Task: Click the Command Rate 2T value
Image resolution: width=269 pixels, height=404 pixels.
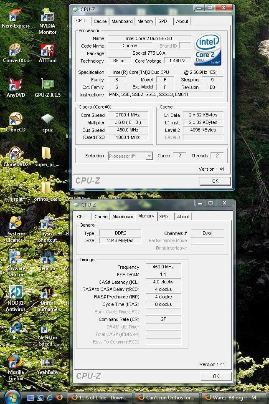Action: tap(163, 319)
